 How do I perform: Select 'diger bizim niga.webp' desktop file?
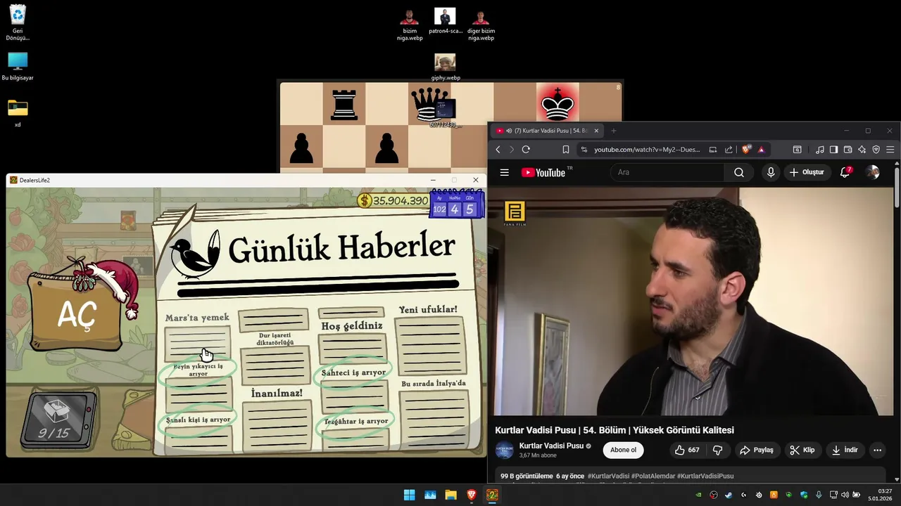tap(481, 25)
